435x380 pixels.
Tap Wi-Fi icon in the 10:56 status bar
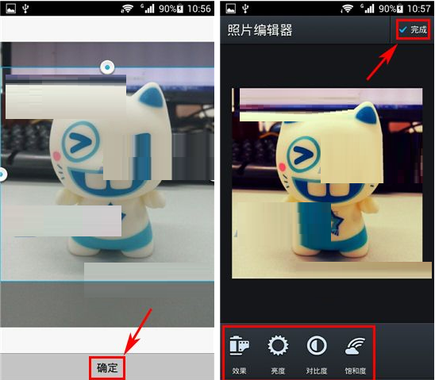[127, 9]
